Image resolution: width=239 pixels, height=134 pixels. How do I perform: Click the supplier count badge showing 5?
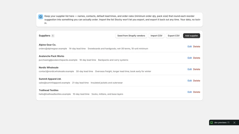[53, 36]
